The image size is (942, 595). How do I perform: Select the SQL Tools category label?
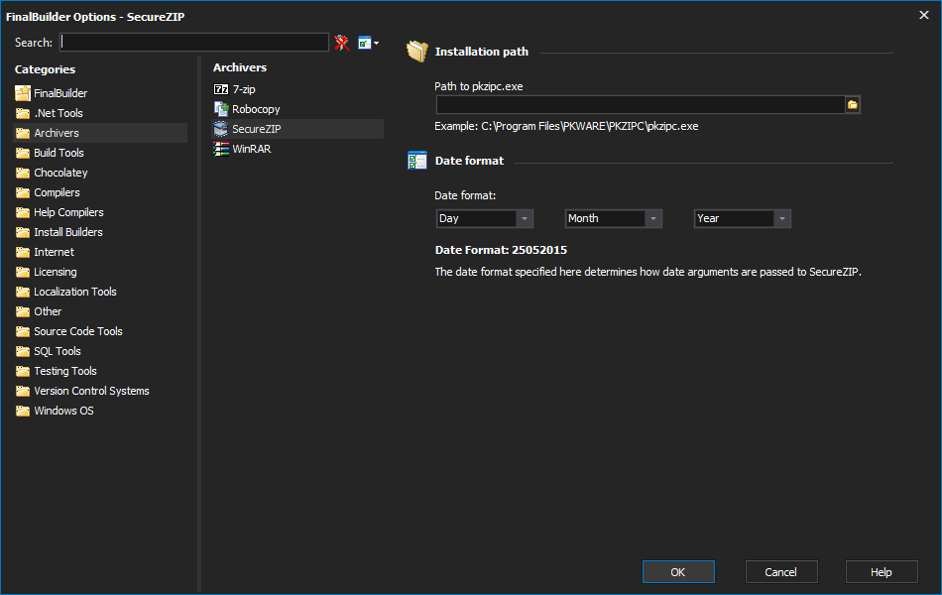(x=58, y=351)
